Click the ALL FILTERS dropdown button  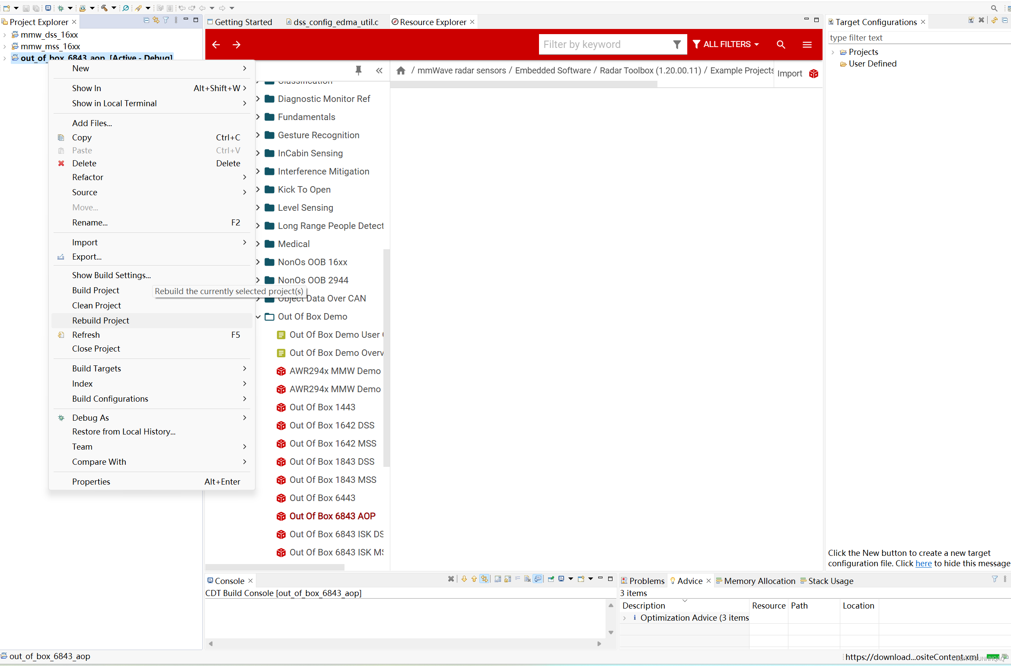coord(726,44)
